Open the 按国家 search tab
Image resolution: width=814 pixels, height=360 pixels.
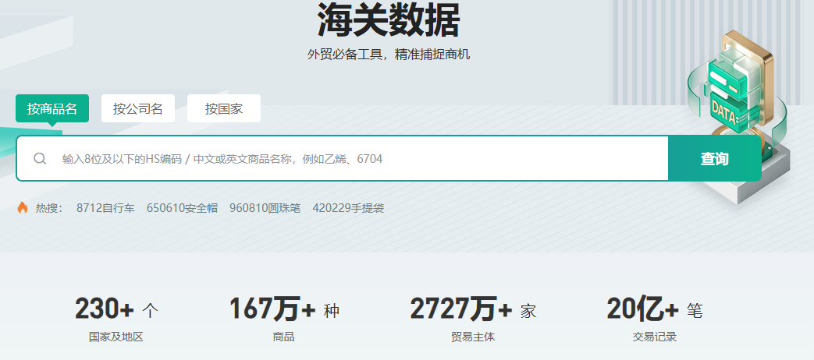[x=224, y=108]
